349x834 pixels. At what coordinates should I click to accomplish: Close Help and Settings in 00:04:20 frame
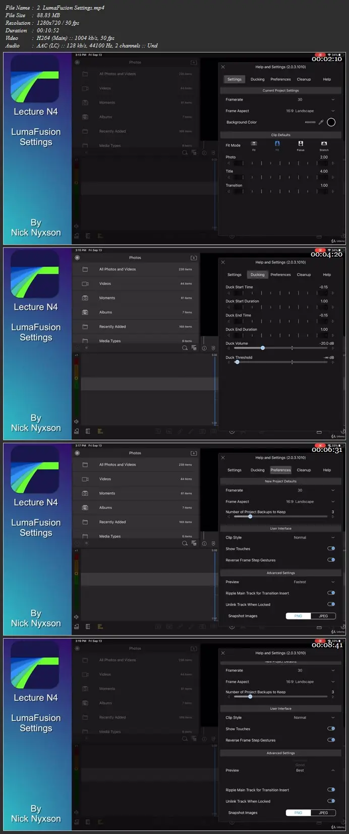coord(223,262)
